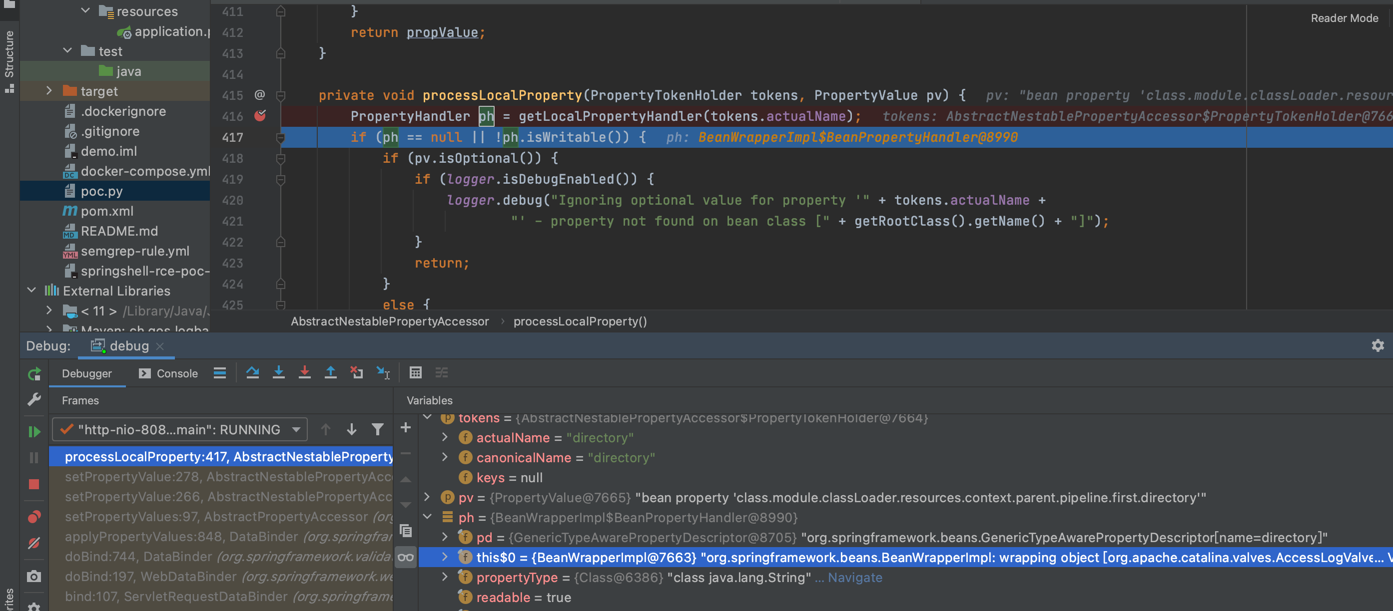
Task: Click breakpoint on line 416
Action: (260, 116)
